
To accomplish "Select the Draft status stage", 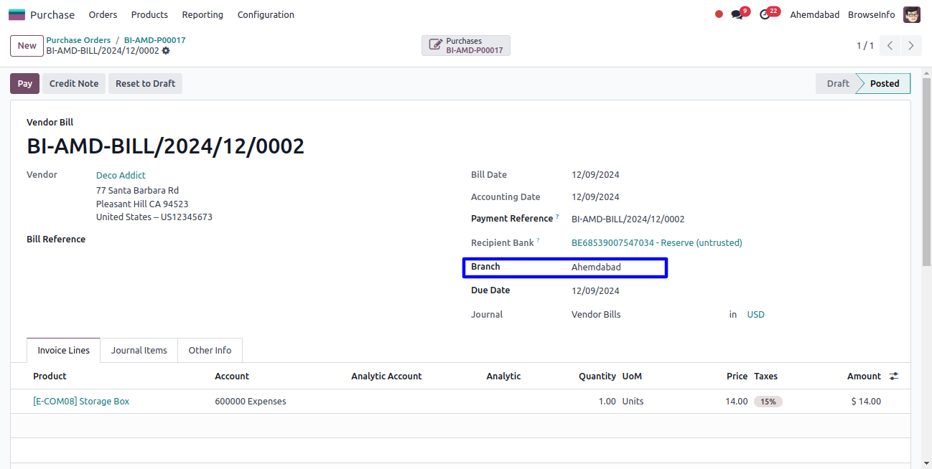I will click(x=836, y=83).
